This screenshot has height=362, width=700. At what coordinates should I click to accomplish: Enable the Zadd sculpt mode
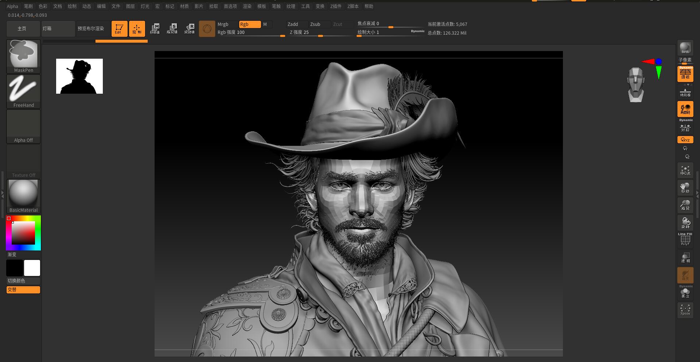[297, 24]
